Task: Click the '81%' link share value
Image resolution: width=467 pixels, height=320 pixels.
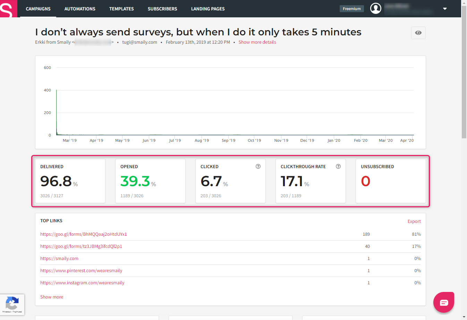Action: click(416, 234)
